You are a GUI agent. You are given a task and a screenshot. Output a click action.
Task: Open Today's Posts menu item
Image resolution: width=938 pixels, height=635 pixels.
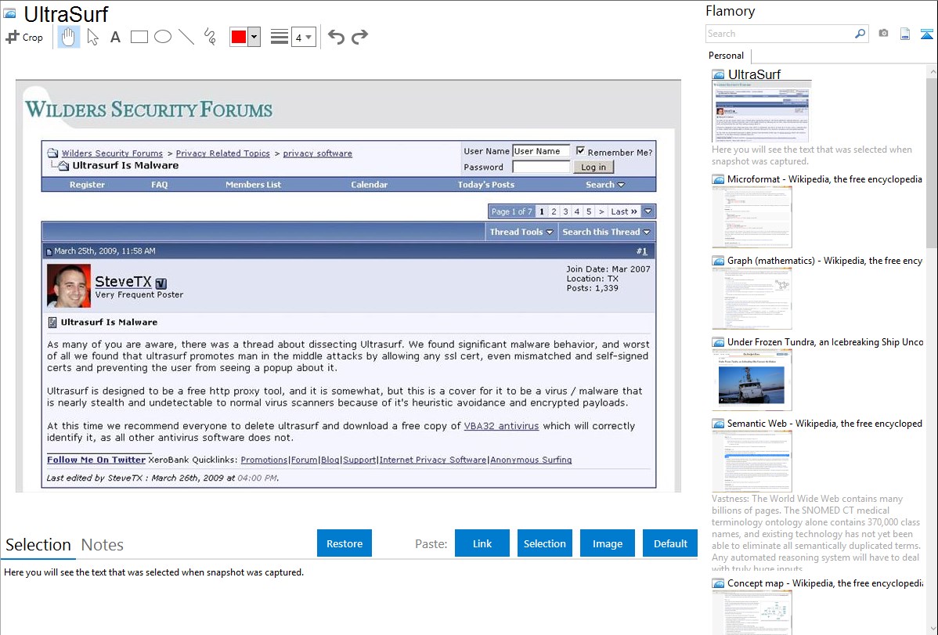click(x=485, y=184)
